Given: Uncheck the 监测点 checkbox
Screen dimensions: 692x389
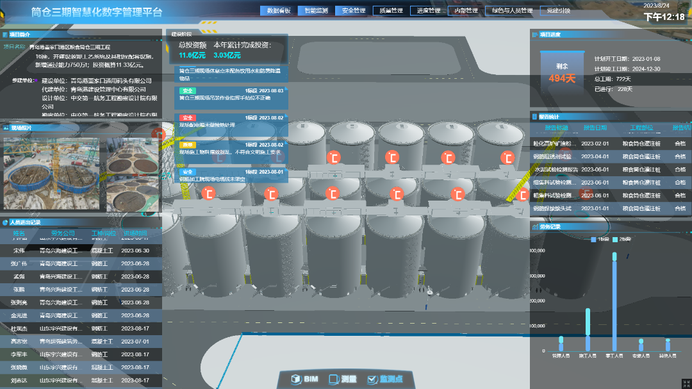Looking at the screenshot, I should click(372, 379).
